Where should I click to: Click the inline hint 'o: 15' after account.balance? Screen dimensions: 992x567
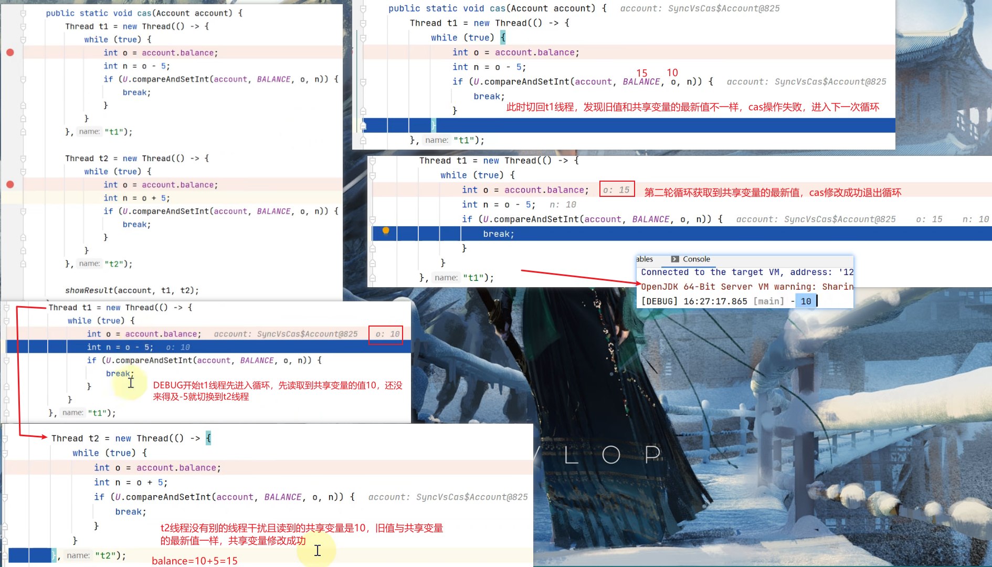[x=617, y=190]
